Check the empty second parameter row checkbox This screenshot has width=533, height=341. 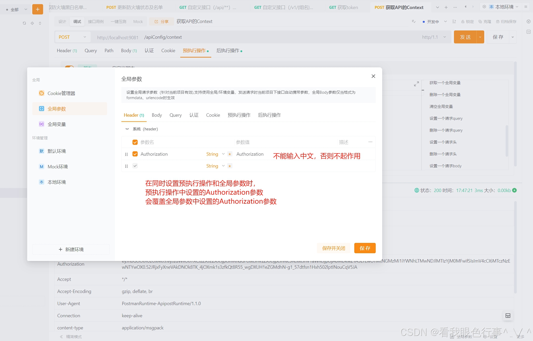135,166
